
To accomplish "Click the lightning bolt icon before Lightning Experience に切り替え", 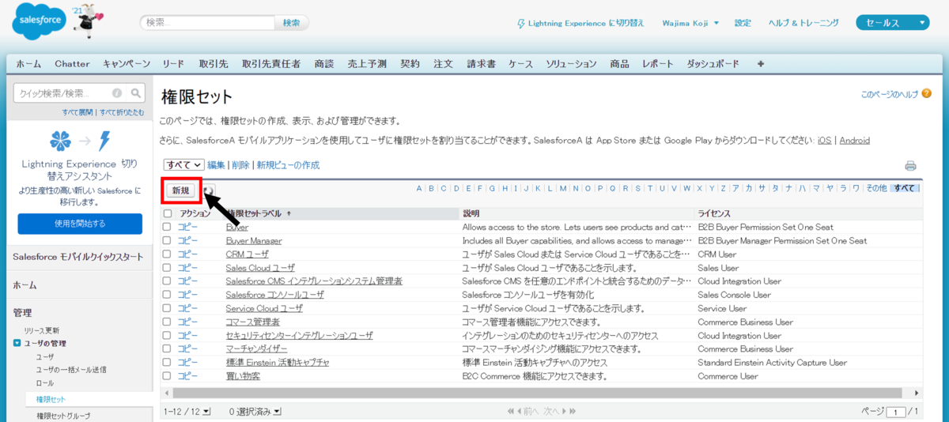I will point(520,23).
